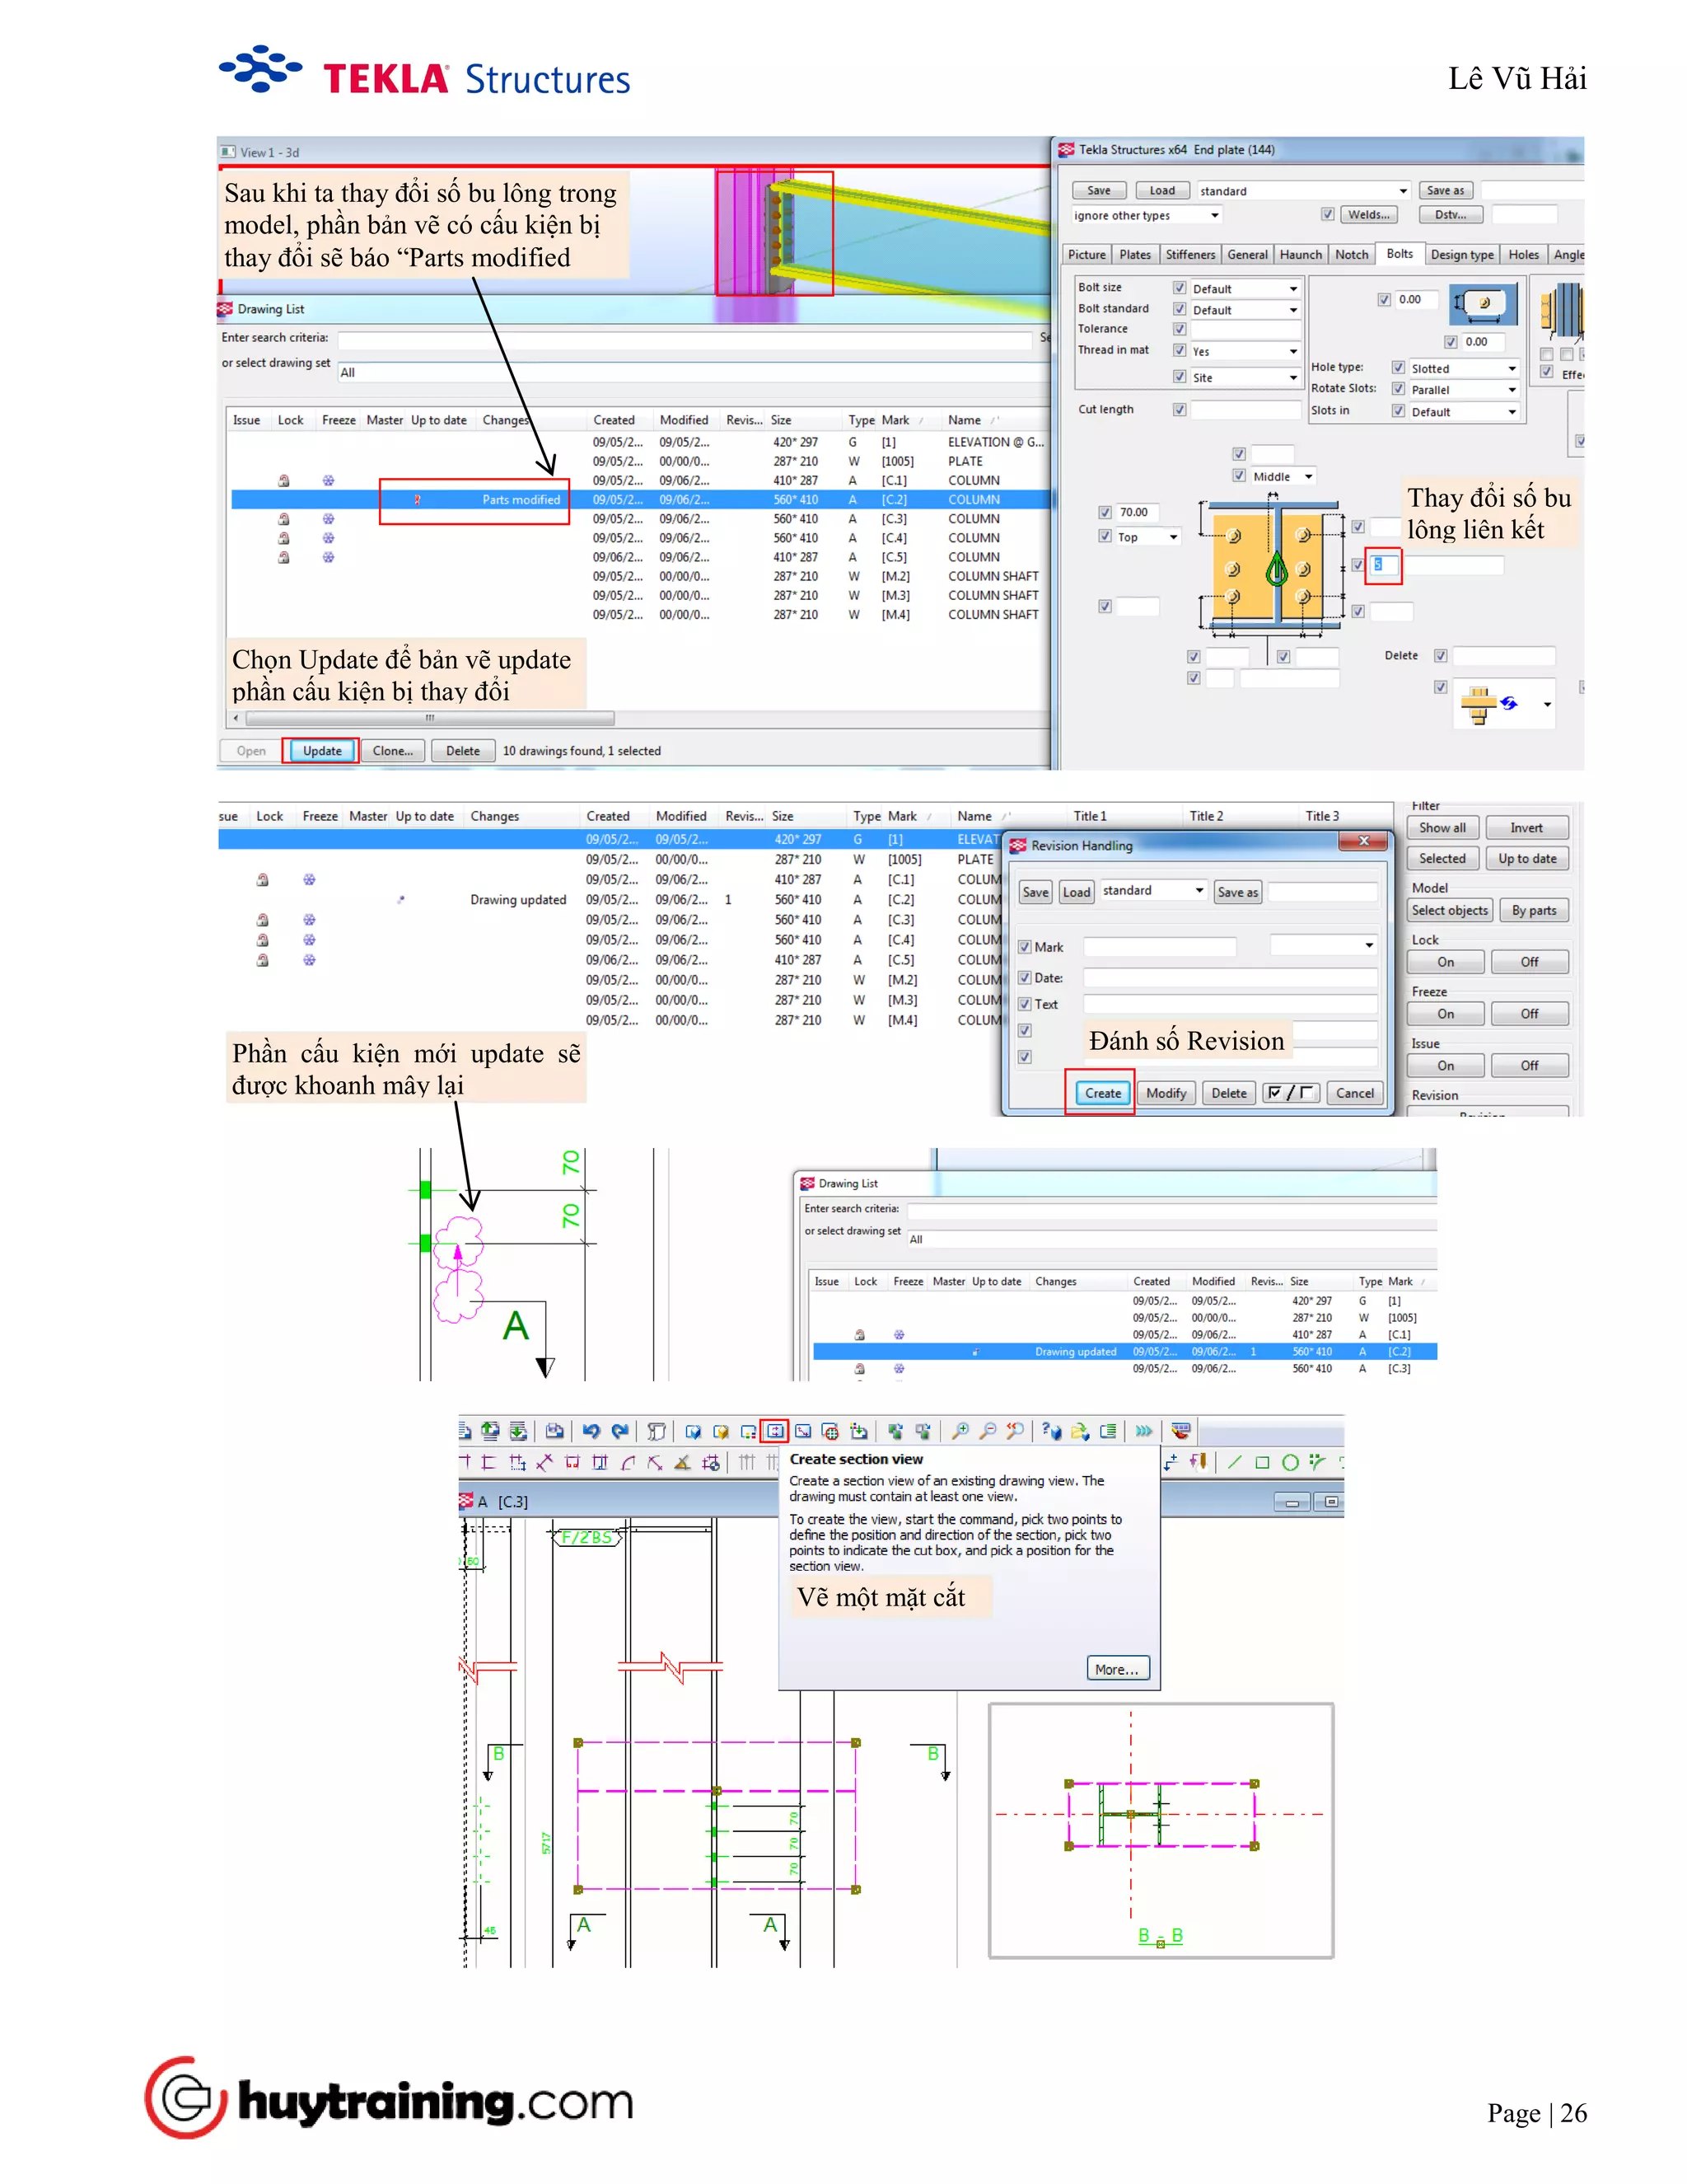Toggle the Hole type checkbox
This screenshot has height=2184, width=1687.
(x=1398, y=368)
